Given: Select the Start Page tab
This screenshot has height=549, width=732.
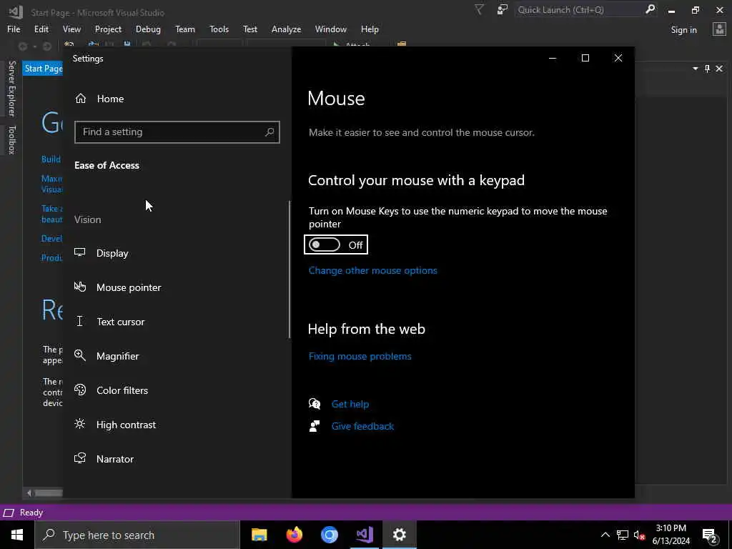Looking at the screenshot, I should click(43, 69).
